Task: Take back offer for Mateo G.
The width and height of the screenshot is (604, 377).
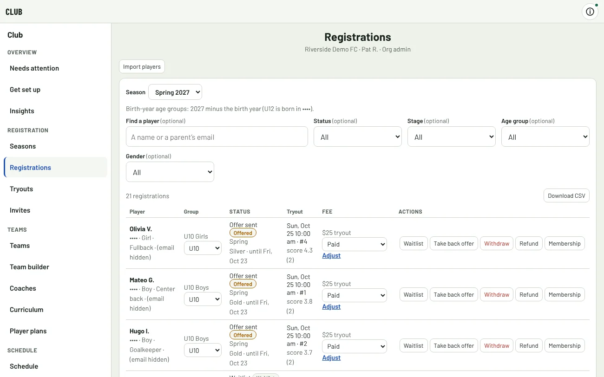Action: [x=454, y=295]
